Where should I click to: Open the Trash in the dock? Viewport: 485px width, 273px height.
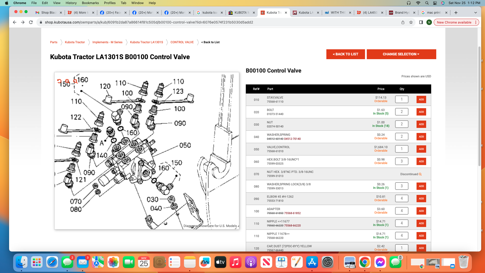464,262
